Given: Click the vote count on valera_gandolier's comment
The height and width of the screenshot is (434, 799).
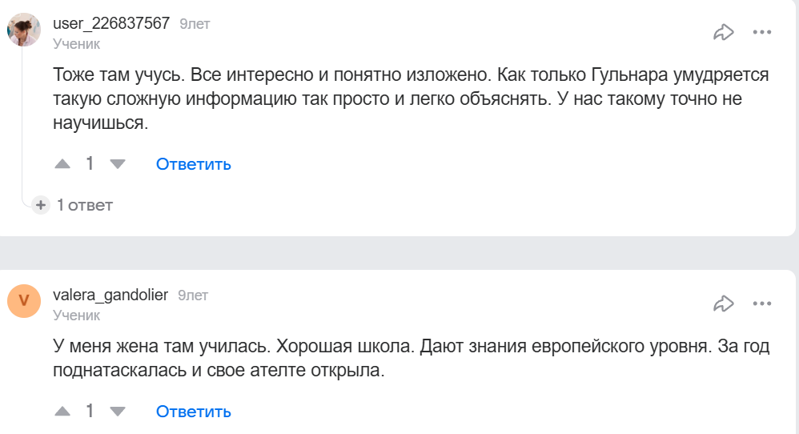Looking at the screenshot, I should pyautogui.click(x=90, y=412).
